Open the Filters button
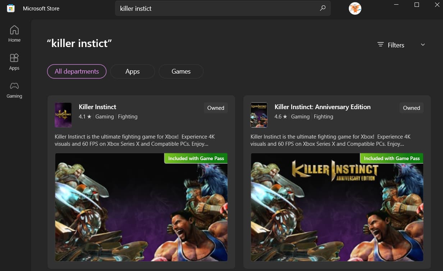443x271 pixels. (401, 45)
